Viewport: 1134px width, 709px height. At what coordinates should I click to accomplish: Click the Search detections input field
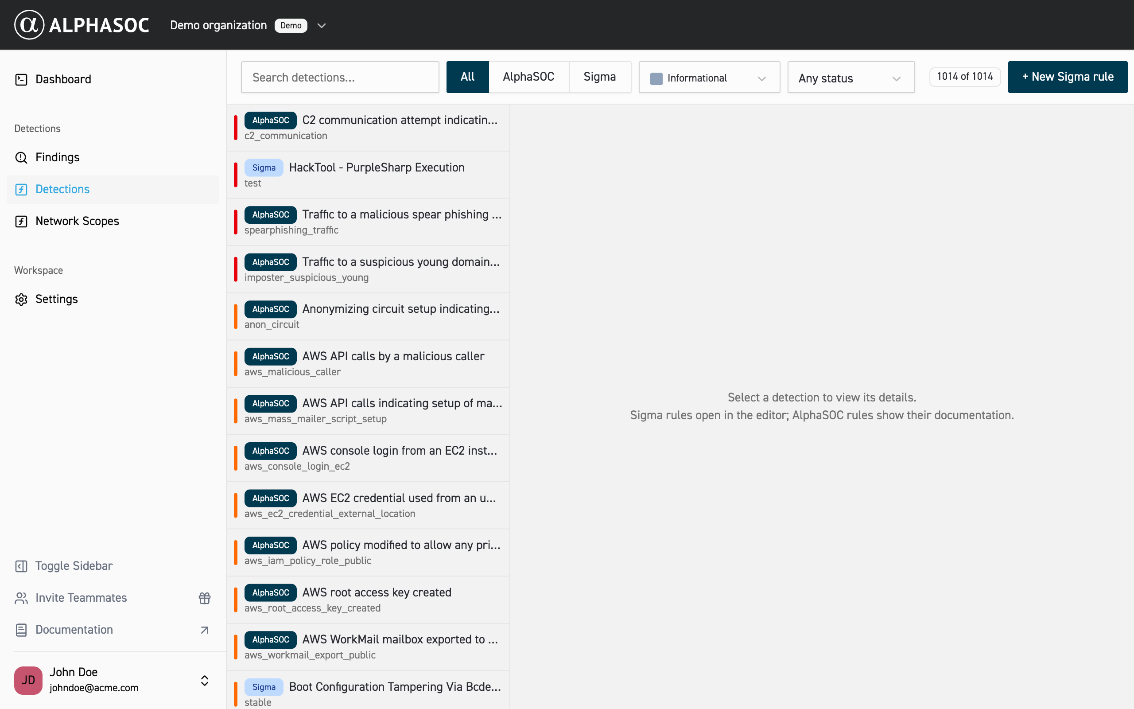click(340, 78)
